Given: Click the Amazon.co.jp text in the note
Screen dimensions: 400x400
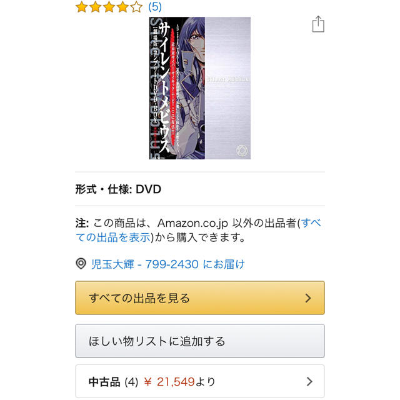Looking at the screenshot, I should click(x=192, y=223).
